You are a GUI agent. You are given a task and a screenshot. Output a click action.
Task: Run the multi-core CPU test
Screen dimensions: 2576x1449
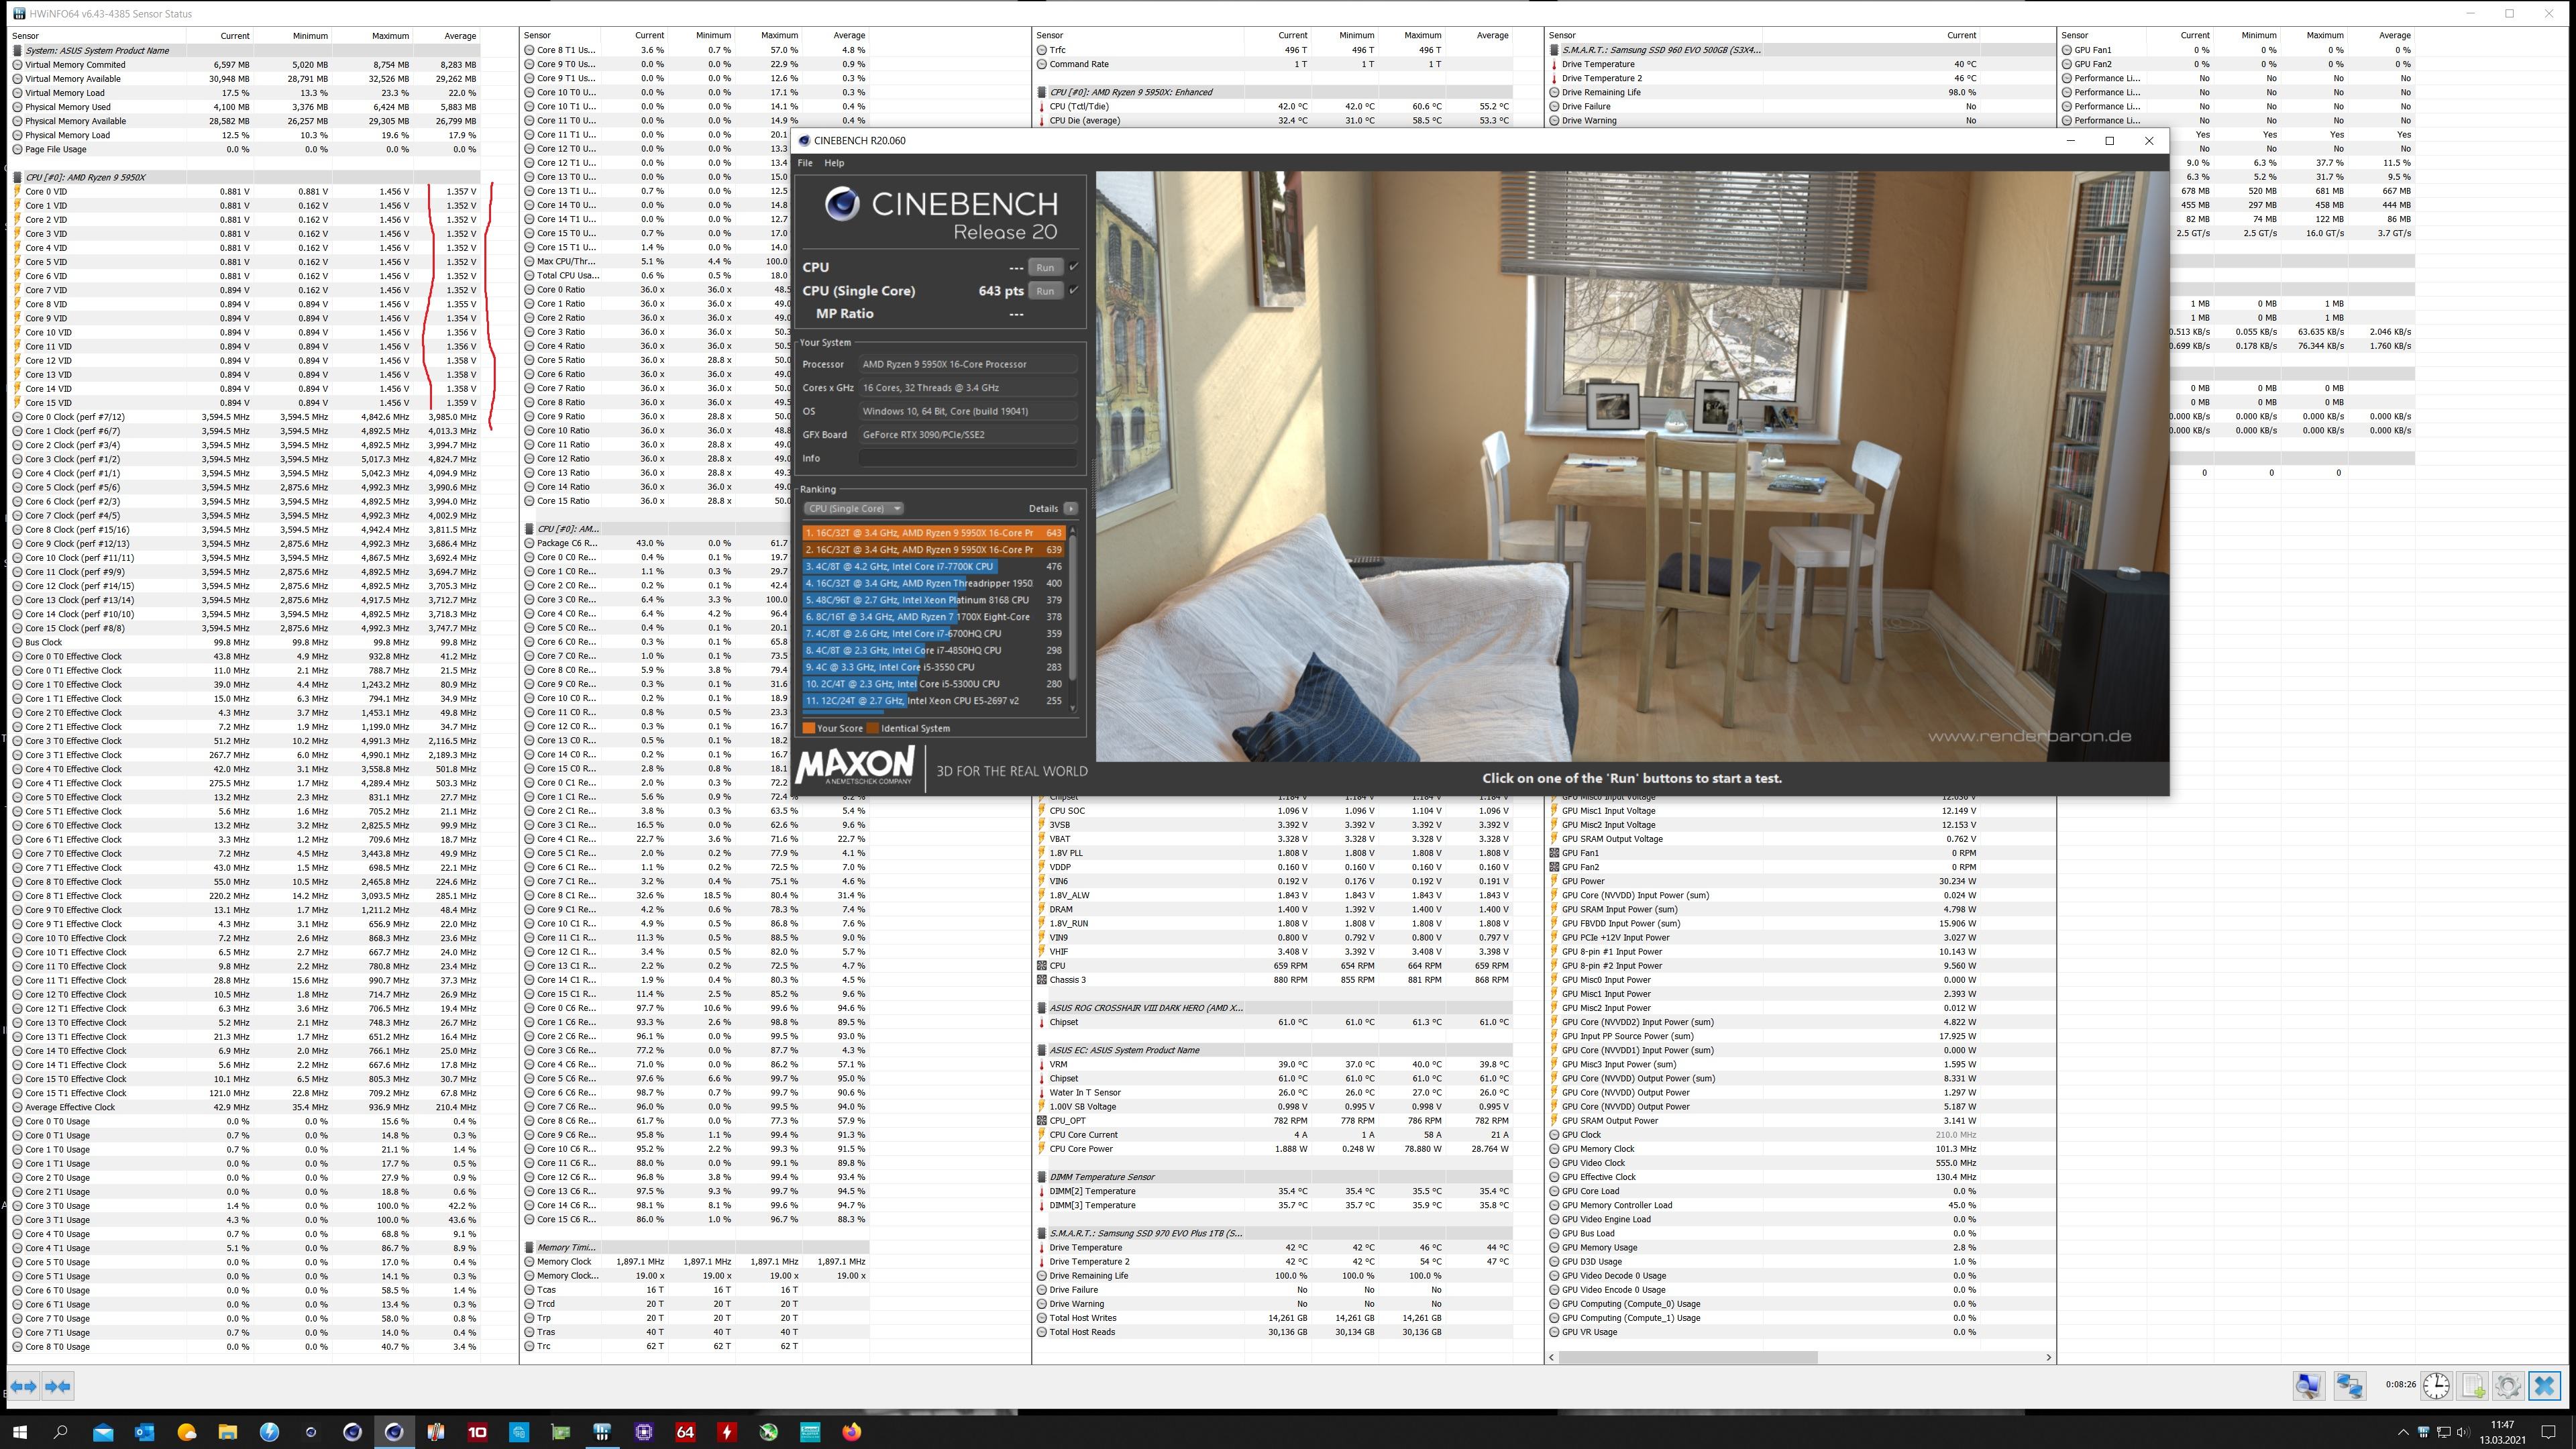[x=1045, y=267]
